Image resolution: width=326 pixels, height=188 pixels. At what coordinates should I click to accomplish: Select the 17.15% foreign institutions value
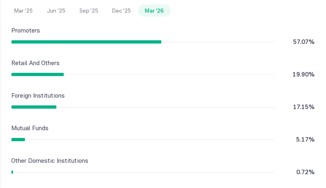(x=304, y=107)
